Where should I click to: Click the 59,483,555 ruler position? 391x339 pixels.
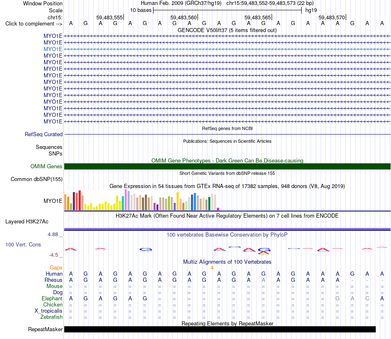pyautogui.click(x=109, y=17)
